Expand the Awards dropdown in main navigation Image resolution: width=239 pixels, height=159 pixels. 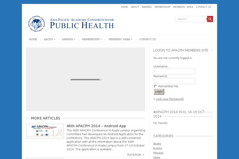[x=69, y=39]
